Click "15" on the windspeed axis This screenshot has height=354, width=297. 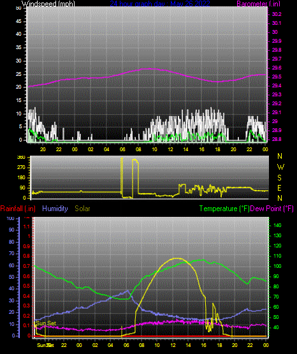click(18, 101)
